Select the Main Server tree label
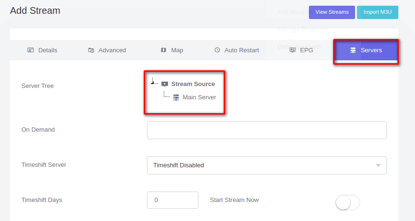 (199, 97)
